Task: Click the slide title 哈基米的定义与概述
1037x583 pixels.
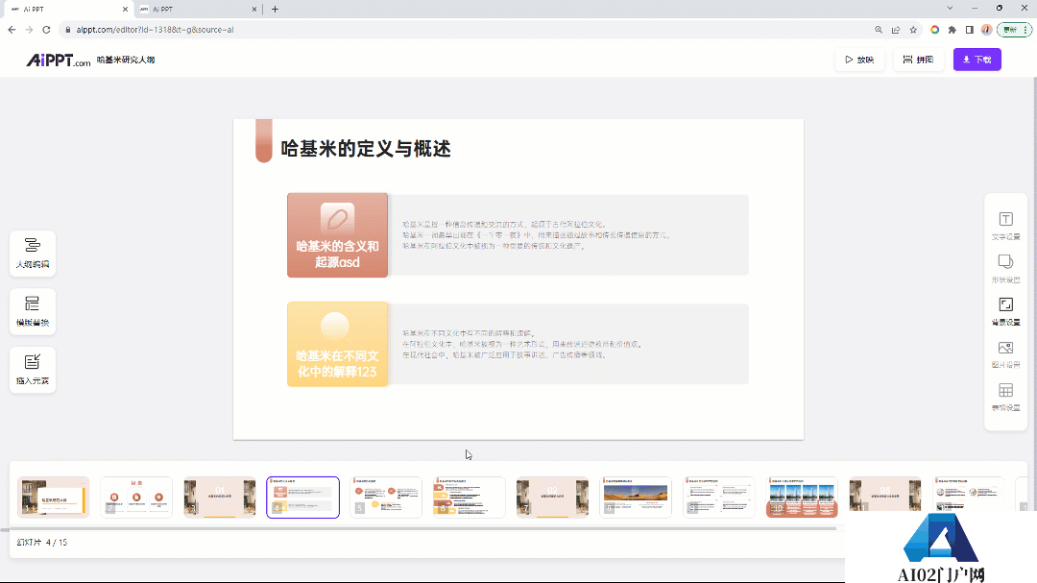Action: [x=366, y=149]
